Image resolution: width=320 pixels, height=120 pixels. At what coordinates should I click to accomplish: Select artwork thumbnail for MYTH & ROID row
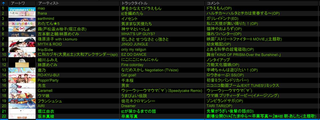click(22, 44)
